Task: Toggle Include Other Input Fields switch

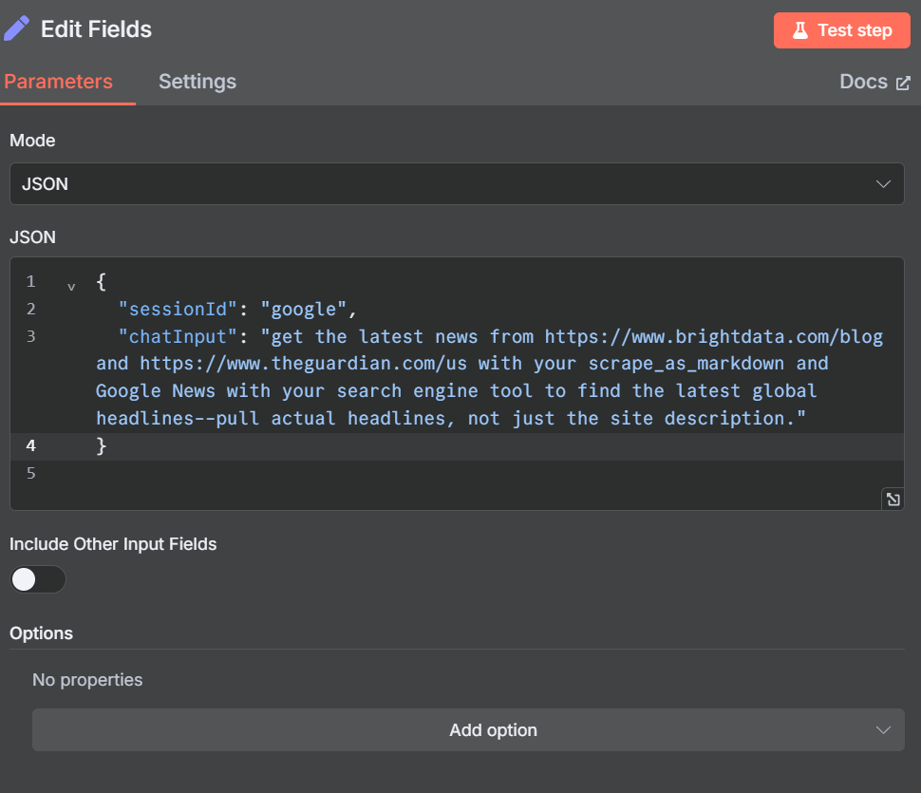Action: point(38,579)
